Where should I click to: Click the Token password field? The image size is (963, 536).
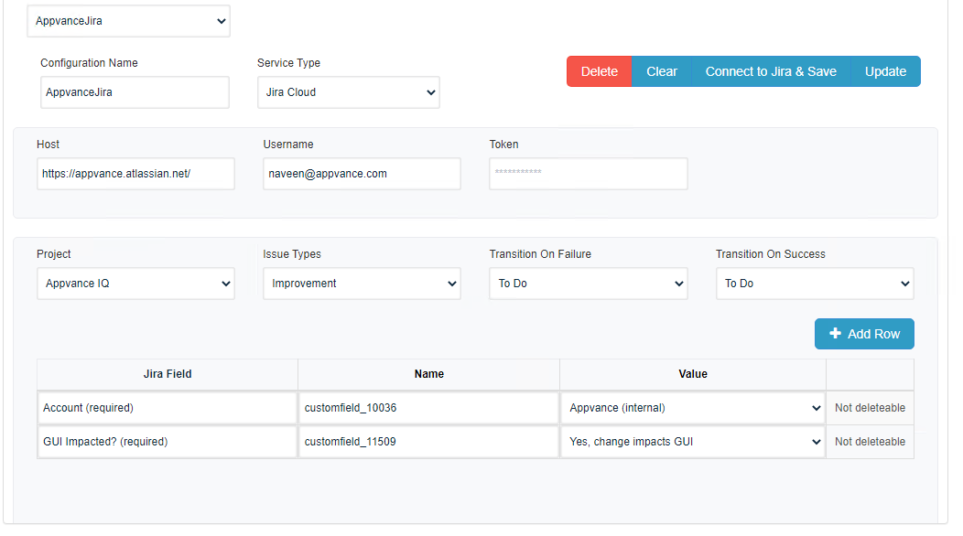[x=589, y=174]
